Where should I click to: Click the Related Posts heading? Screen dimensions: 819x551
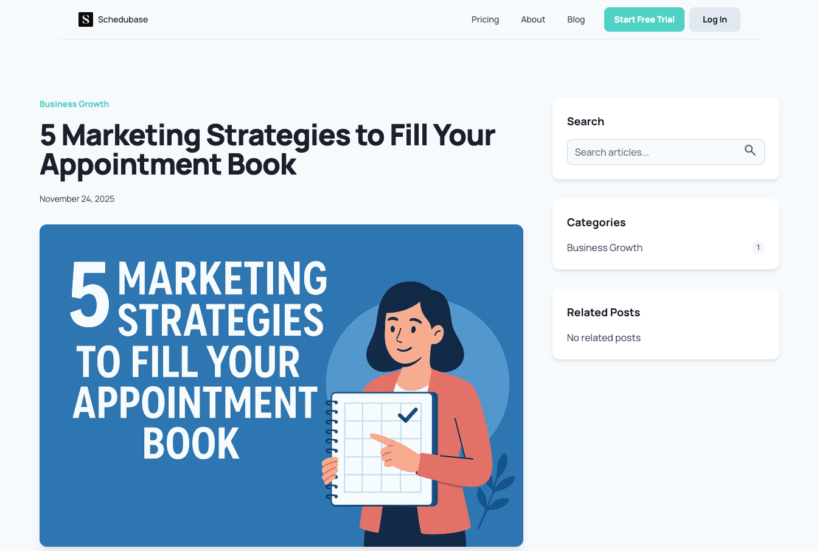tap(604, 313)
